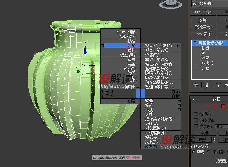Open the settings box next to 移动
Image resolution: width=228 pixels, height=167 pixels.
click(x=179, y=101)
